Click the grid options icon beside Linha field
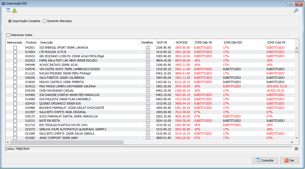The width and height of the screenshot is (305, 169). tap(296, 149)
